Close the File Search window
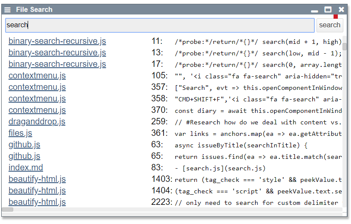 [341, 9]
